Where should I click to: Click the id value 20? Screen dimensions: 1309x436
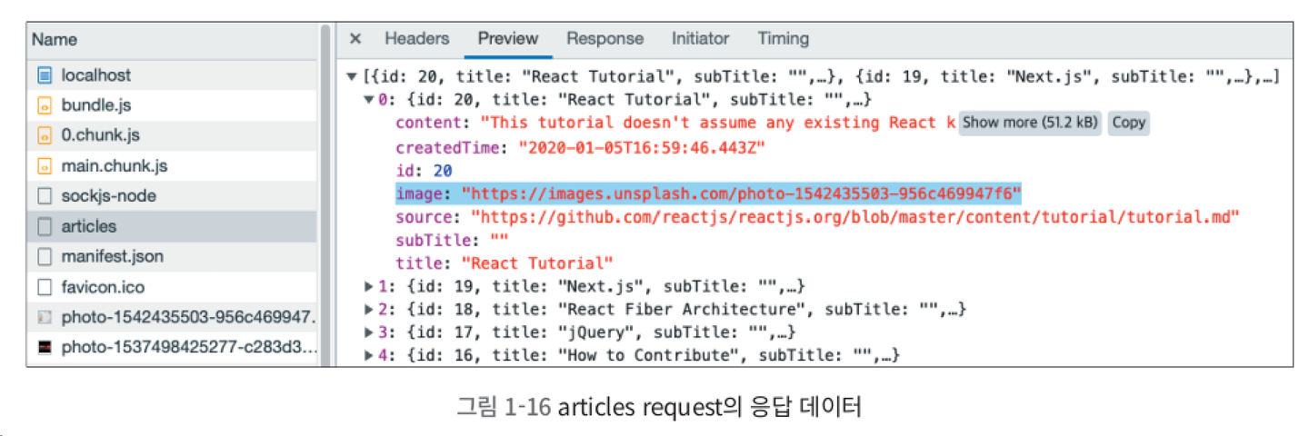(x=443, y=171)
